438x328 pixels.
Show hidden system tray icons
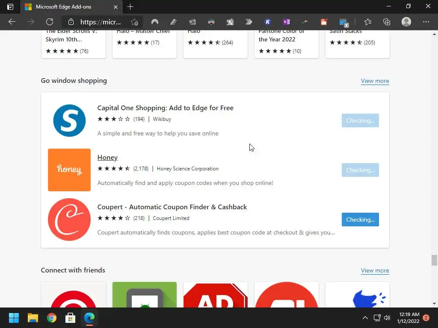[x=365, y=318]
